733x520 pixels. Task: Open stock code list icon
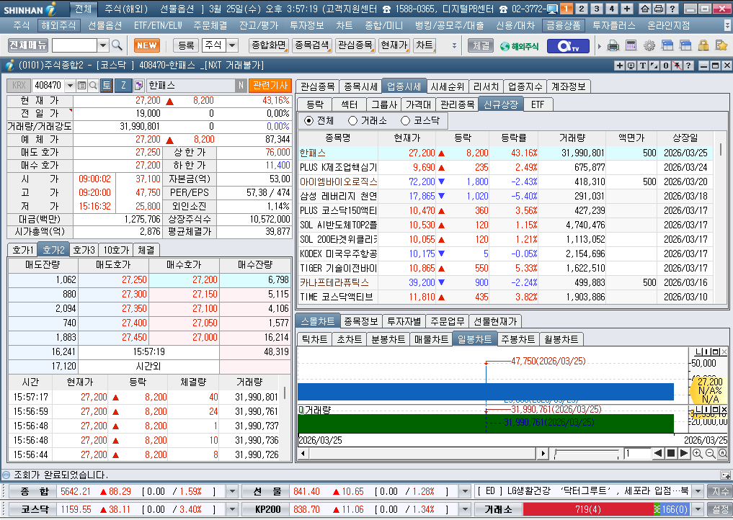pos(82,86)
